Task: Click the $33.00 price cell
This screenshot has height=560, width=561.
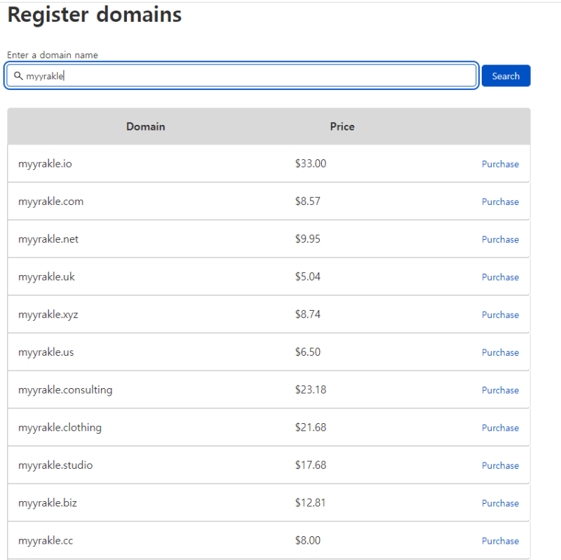Action: (x=311, y=164)
